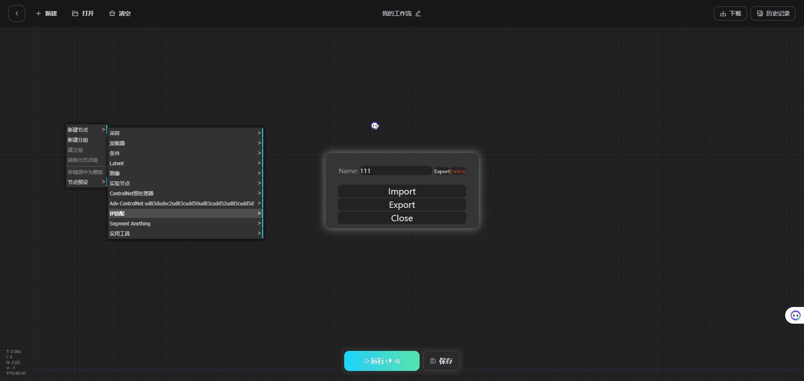This screenshot has width=804, height=381.
Task: Open the 历史记录 history panel
Action: [773, 13]
